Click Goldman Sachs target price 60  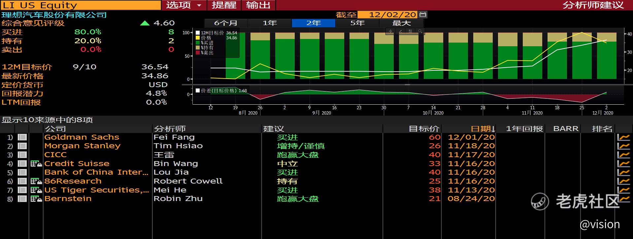click(435, 137)
